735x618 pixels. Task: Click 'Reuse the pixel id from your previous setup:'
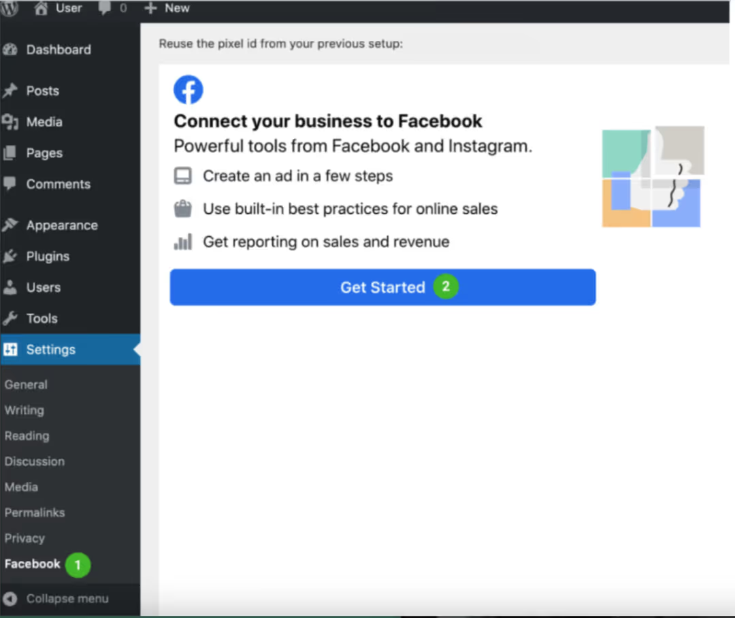pos(281,44)
